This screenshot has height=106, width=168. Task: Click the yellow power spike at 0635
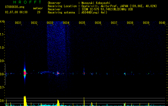point(84,101)
